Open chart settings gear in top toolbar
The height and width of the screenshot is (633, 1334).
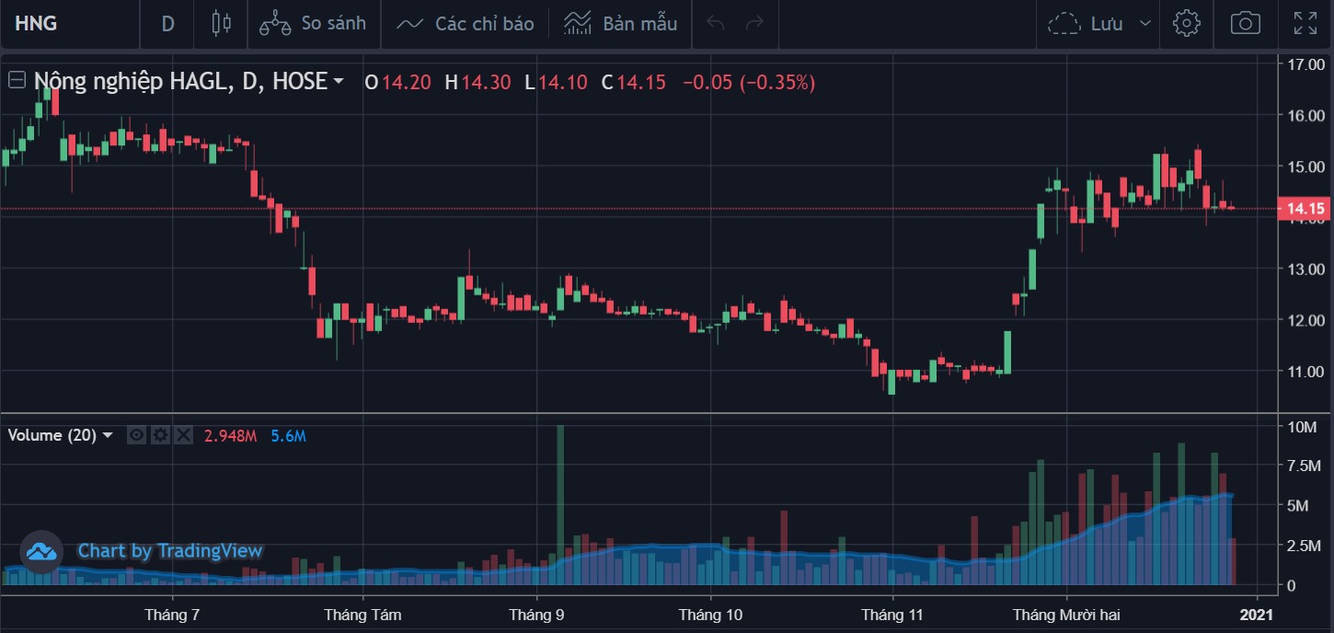(1187, 23)
